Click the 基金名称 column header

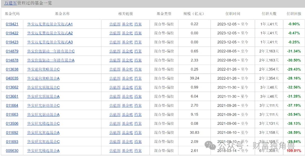coord(62,14)
